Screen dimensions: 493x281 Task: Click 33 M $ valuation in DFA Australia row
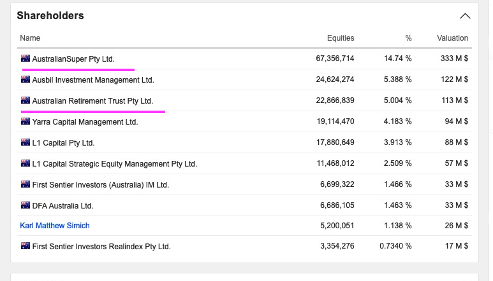[456, 205]
